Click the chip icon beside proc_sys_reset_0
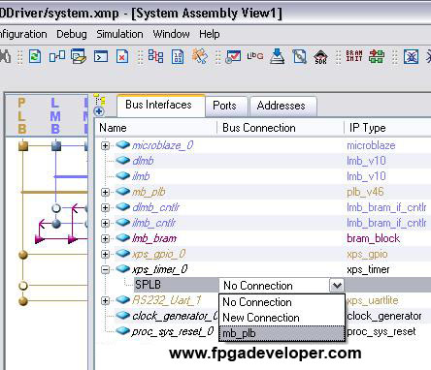Image resolution: width=431 pixels, height=370 pixels. 123,331
